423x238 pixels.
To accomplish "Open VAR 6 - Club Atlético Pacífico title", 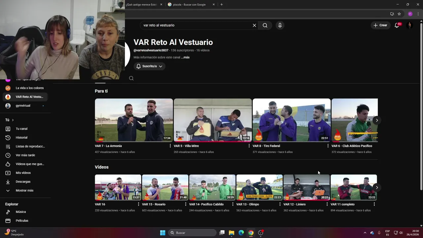I will (x=352, y=146).
